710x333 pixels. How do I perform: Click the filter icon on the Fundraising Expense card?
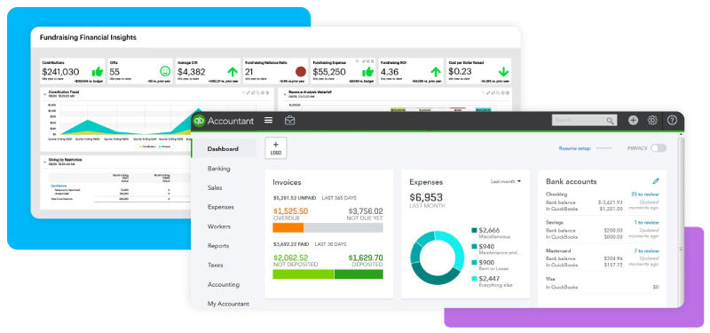click(357, 61)
